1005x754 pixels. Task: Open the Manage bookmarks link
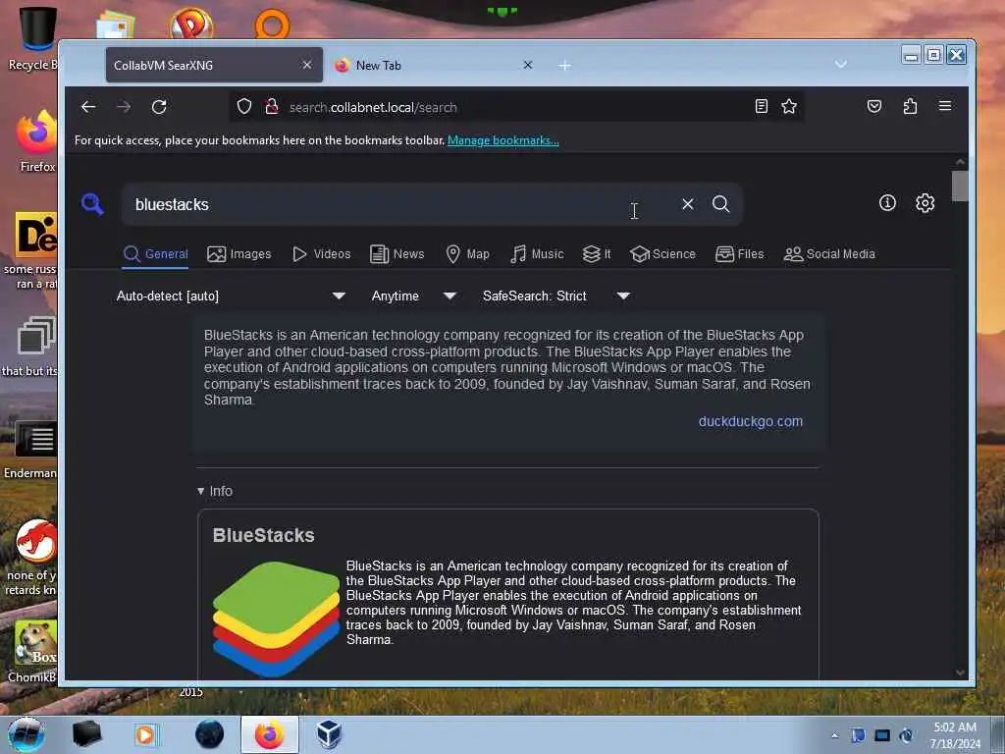coord(503,140)
